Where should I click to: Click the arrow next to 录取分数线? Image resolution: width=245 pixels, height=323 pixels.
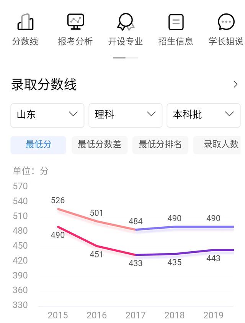point(235,84)
